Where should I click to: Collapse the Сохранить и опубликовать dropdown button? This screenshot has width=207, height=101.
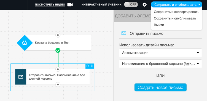click(x=177, y=5)
